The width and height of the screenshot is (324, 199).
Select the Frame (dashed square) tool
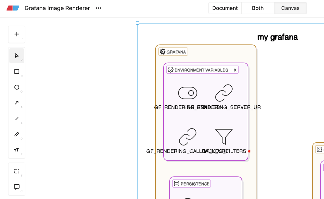(x=17, y=171)
